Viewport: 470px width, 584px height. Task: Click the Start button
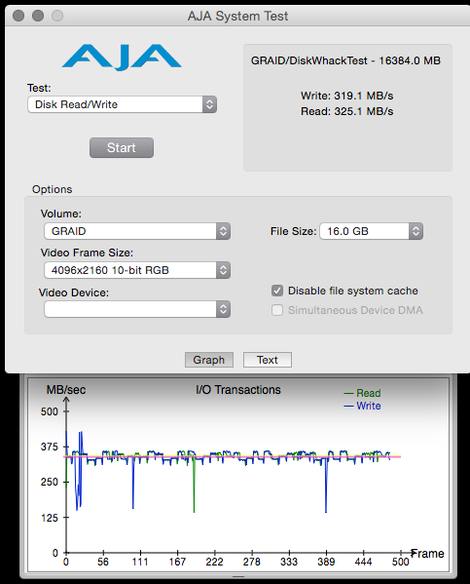click(x=122, y=147)
